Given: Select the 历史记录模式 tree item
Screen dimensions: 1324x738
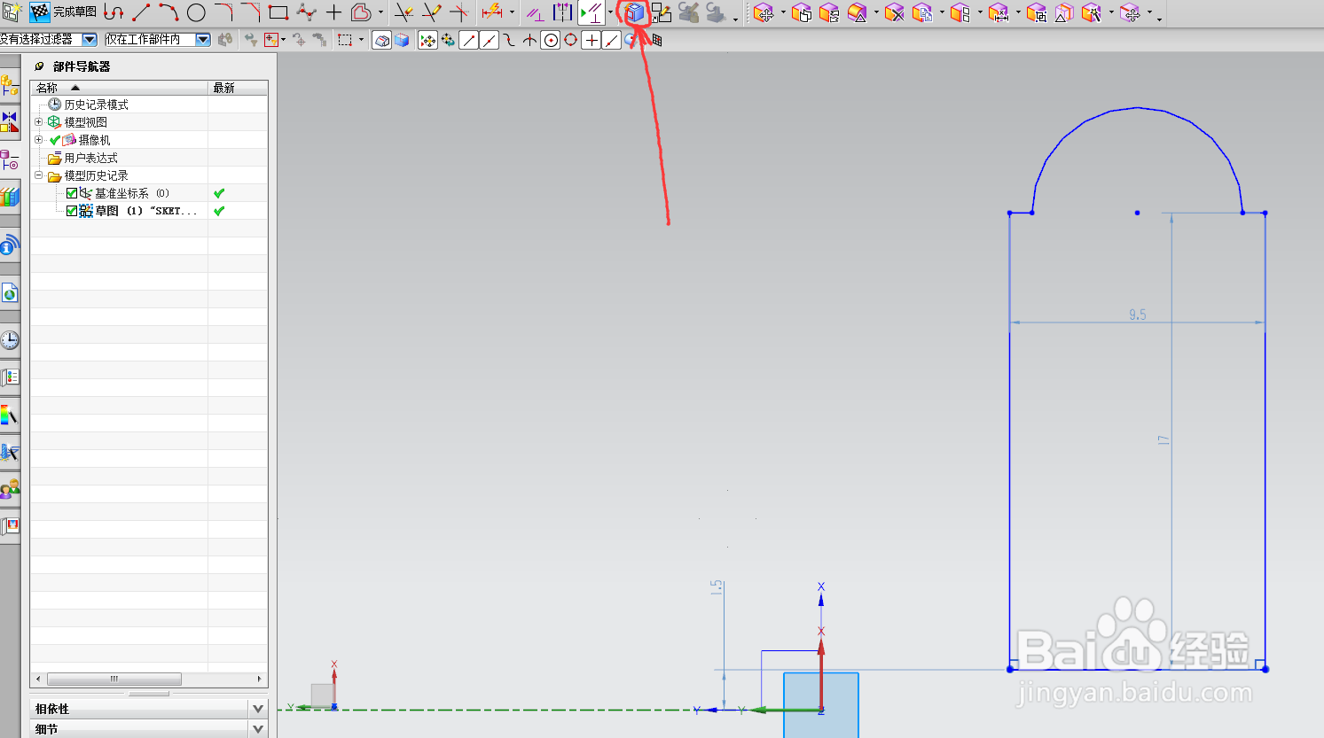Looking at the screenshot, I should coord(96,105).
